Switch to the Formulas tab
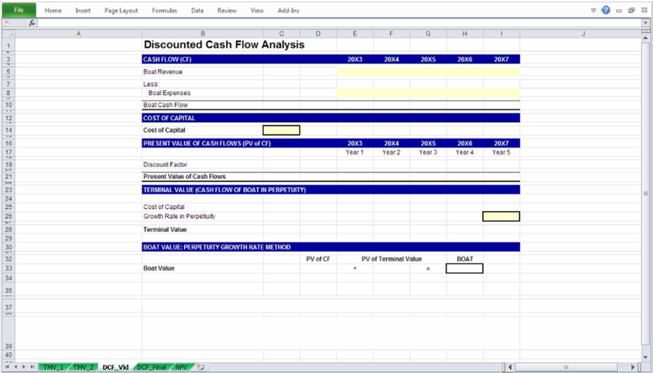This screenshot has width=653, height=373. (164, 10)
